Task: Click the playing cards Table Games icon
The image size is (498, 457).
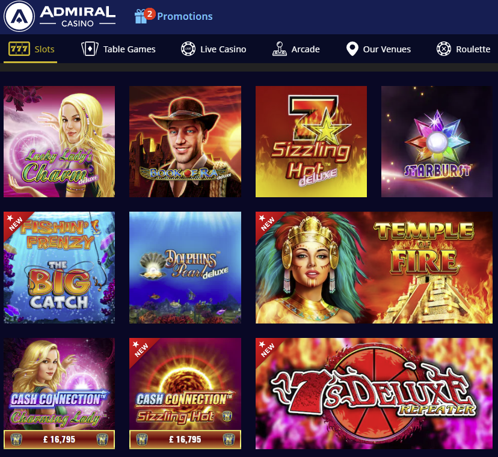Action: [x=90, y=49]
